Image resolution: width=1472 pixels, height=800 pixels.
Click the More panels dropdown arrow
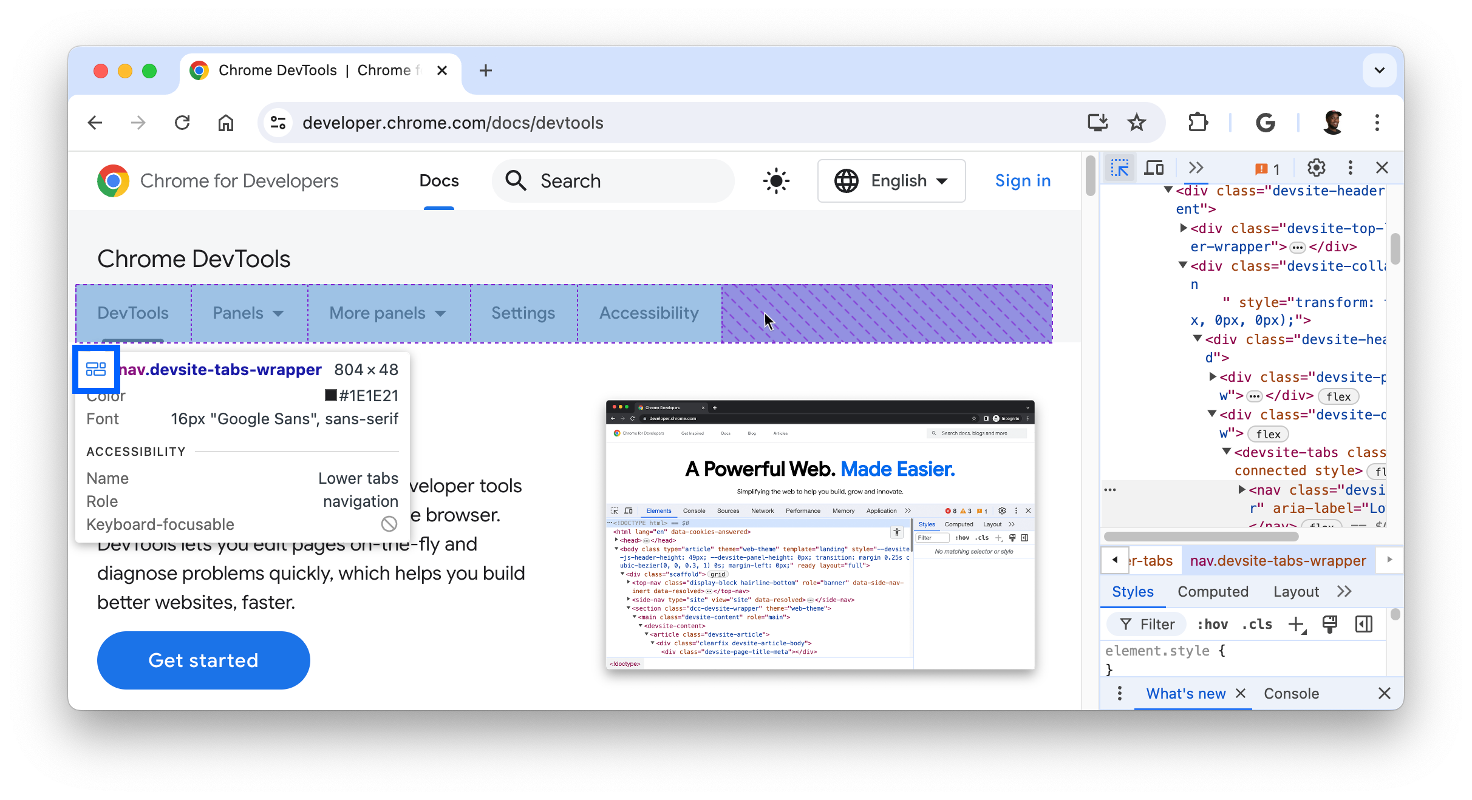[443, 313]
